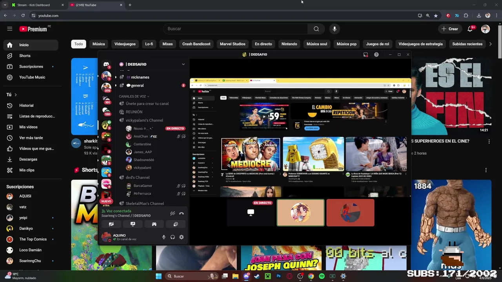Select the Música filter chip

coord(98,44)
